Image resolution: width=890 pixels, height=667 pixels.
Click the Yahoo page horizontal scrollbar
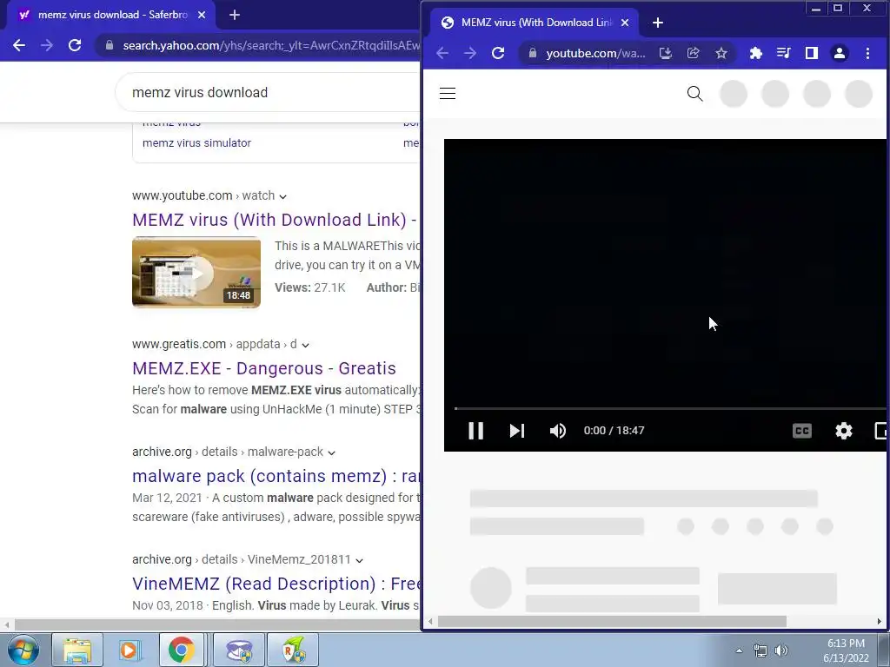tap(216, 624)
